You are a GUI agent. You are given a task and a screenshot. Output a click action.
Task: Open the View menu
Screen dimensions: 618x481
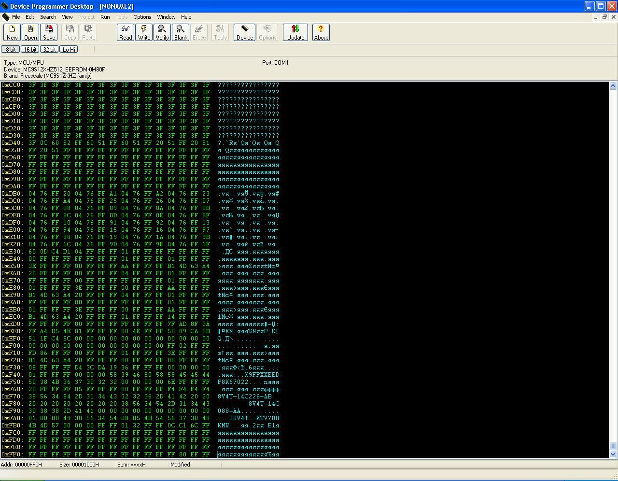point(67,17)
